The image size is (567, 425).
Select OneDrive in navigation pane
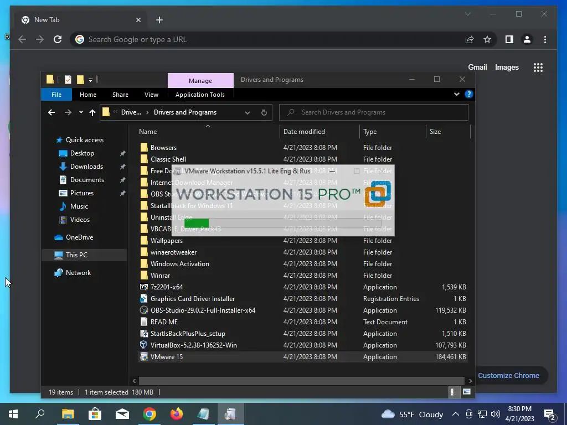pos(79,237)
